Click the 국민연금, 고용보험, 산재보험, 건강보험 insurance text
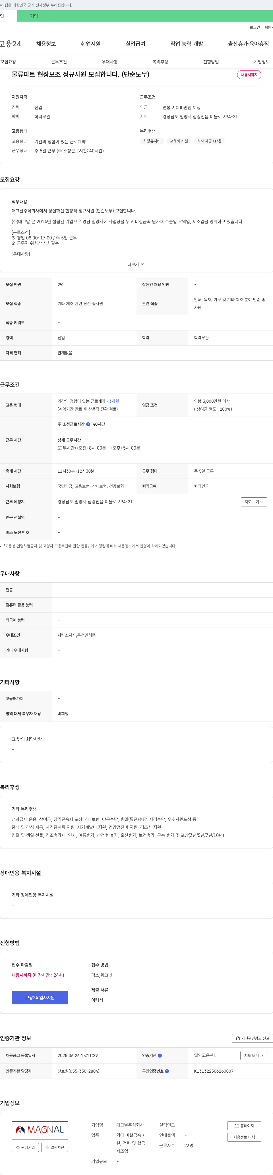The height and width of the screenshot is (1175, 273). 91,486
